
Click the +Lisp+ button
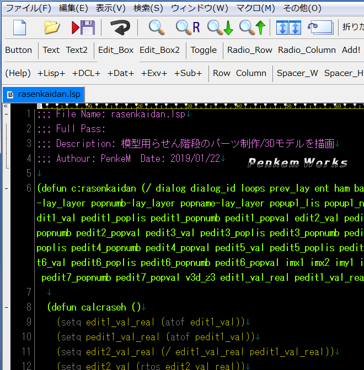pos(51,73)
